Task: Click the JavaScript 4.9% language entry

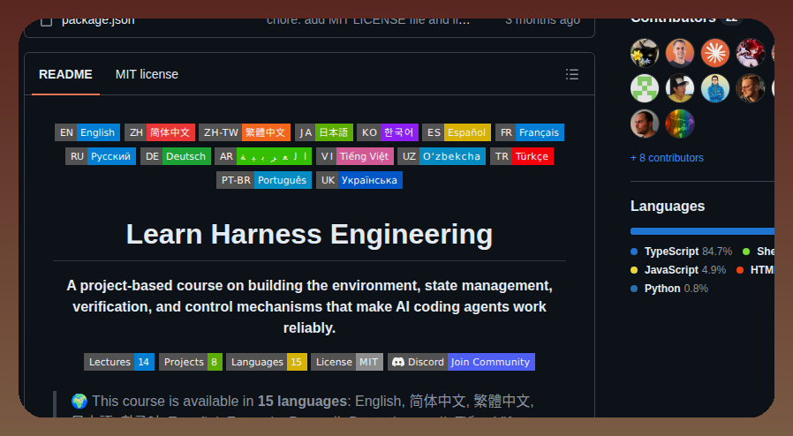Action: tap(678, 270)
